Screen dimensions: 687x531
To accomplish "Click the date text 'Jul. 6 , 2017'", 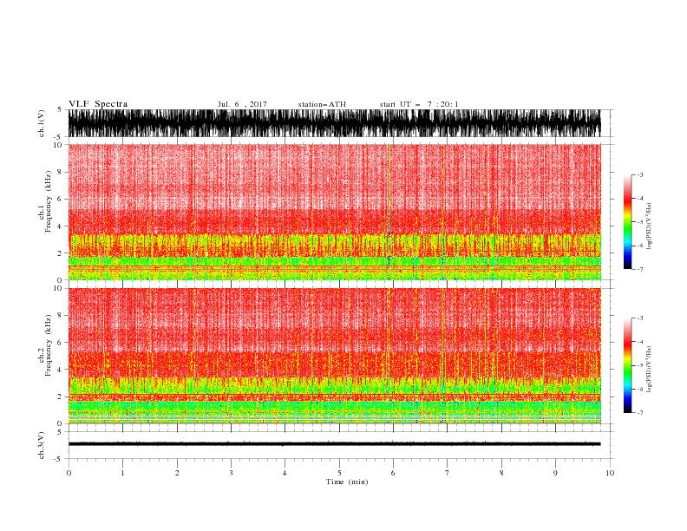I will 242,104.
